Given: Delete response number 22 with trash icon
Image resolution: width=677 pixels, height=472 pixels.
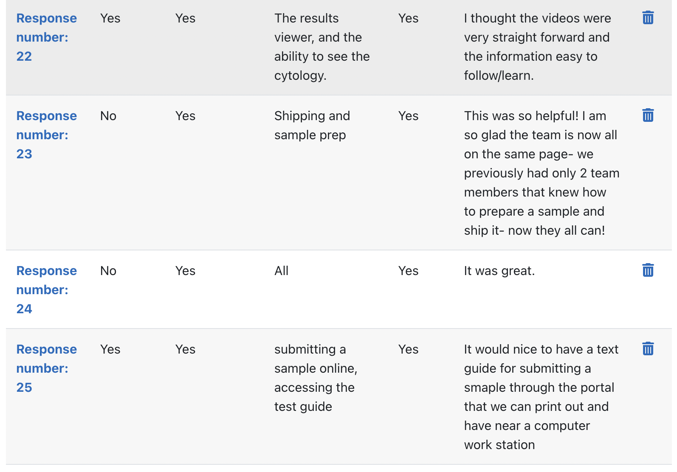Looking at the screenshot, I should (648, 18).
